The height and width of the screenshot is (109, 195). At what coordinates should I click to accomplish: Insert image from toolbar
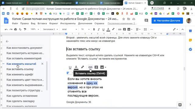(x=129, y=29)
